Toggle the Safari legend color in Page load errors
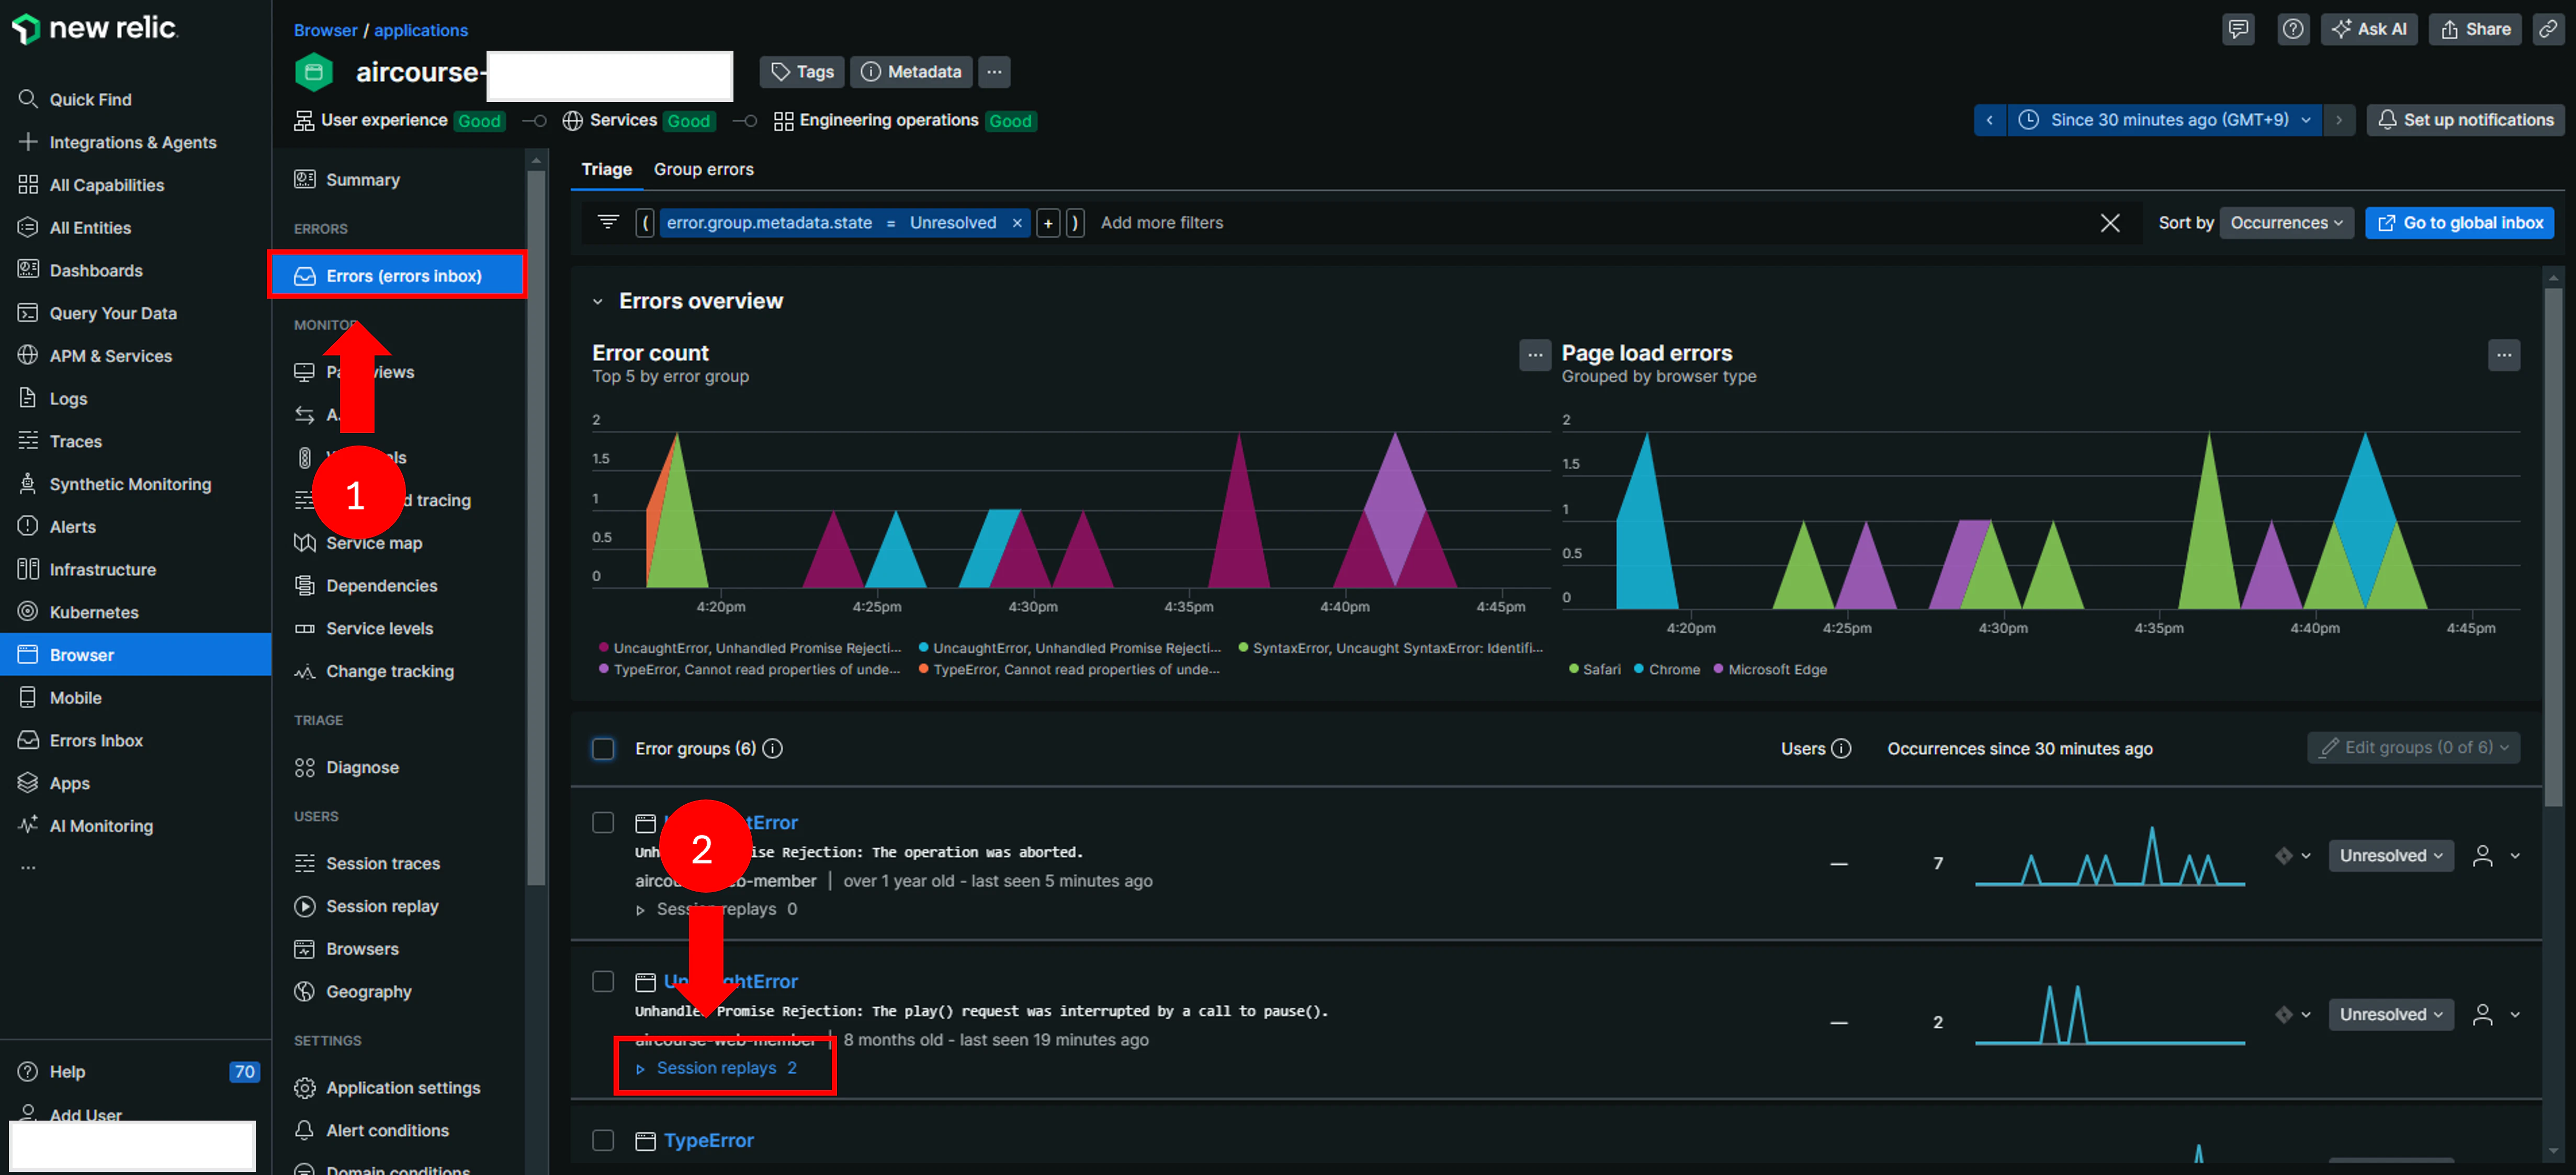The width and height of the screenshot is (2576, 1175). point(1574,669)
